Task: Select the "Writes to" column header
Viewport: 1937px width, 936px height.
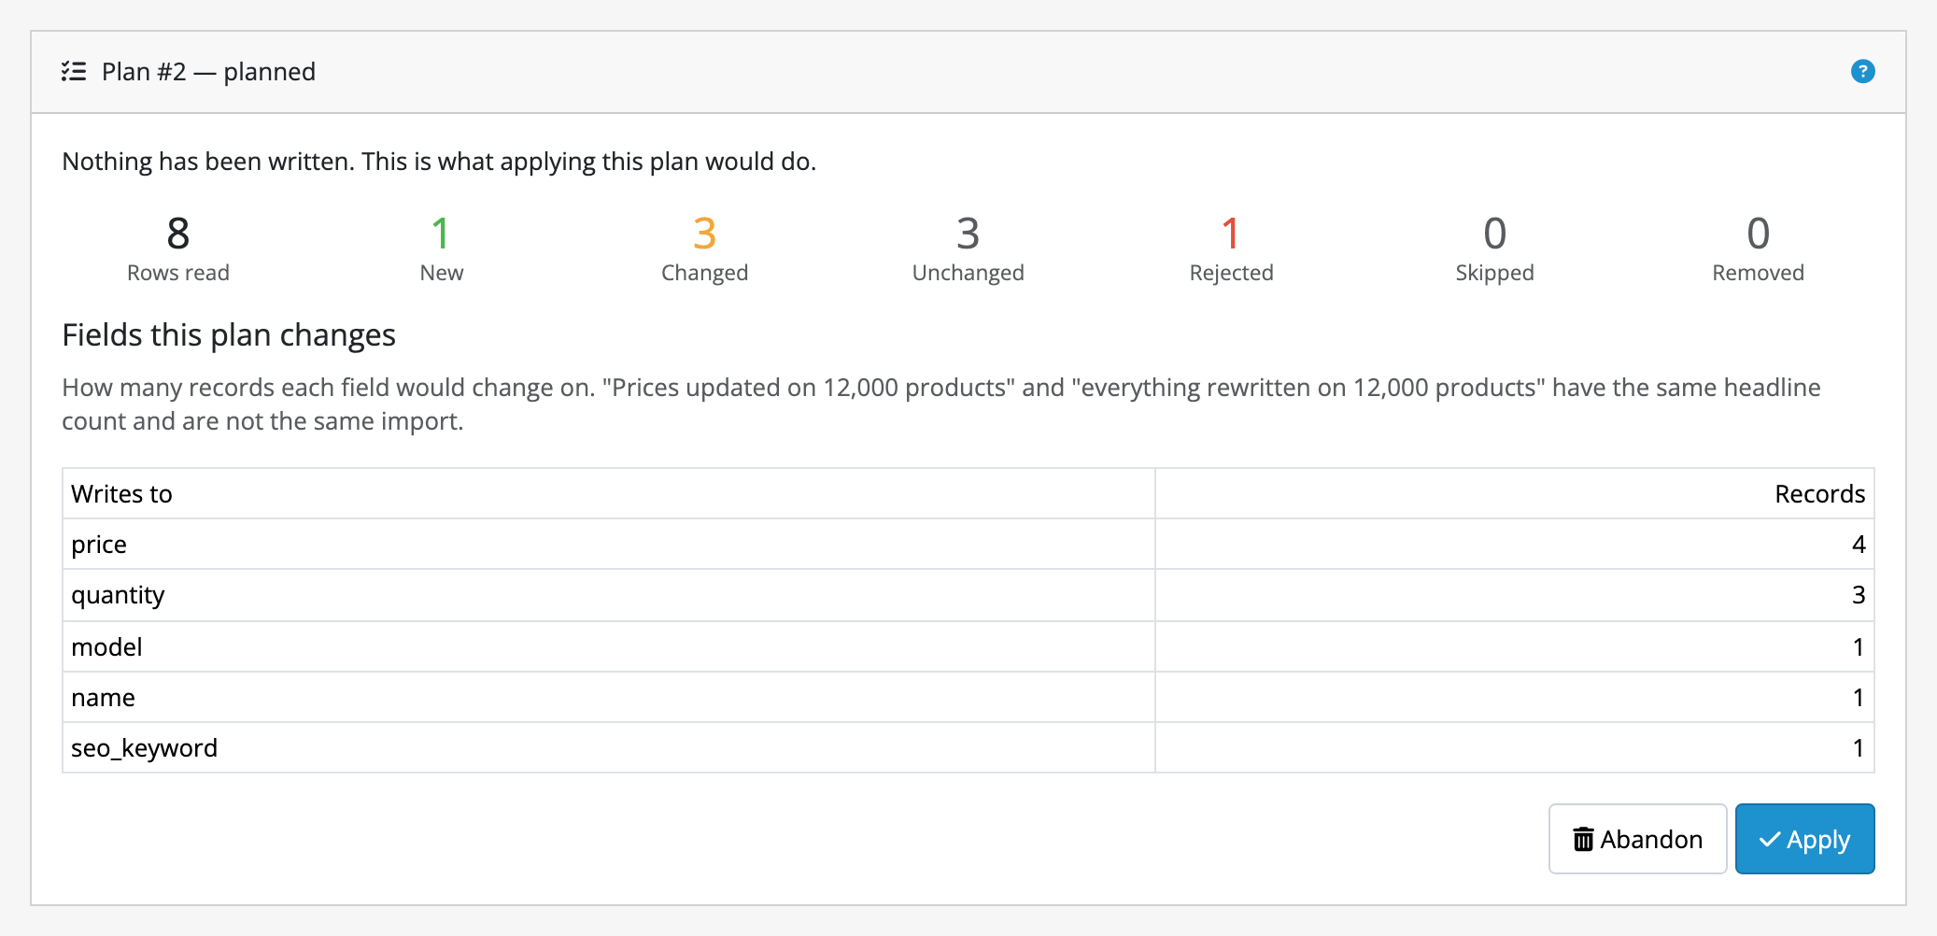Action: pos(121,493)
